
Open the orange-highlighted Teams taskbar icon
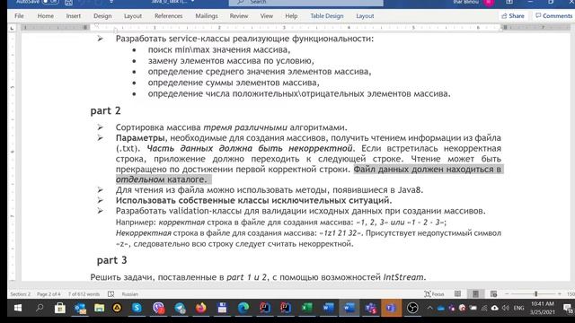(x=391, y=308)
